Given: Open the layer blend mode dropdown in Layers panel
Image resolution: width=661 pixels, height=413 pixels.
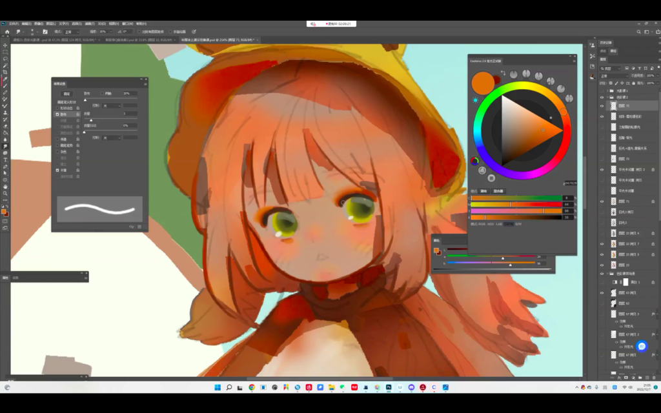Looking at the screenshot, I should click(x=613, y=76).
